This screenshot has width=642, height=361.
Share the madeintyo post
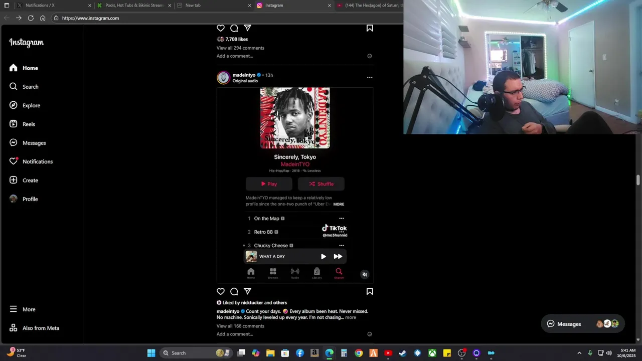click(x=247, y=291)
